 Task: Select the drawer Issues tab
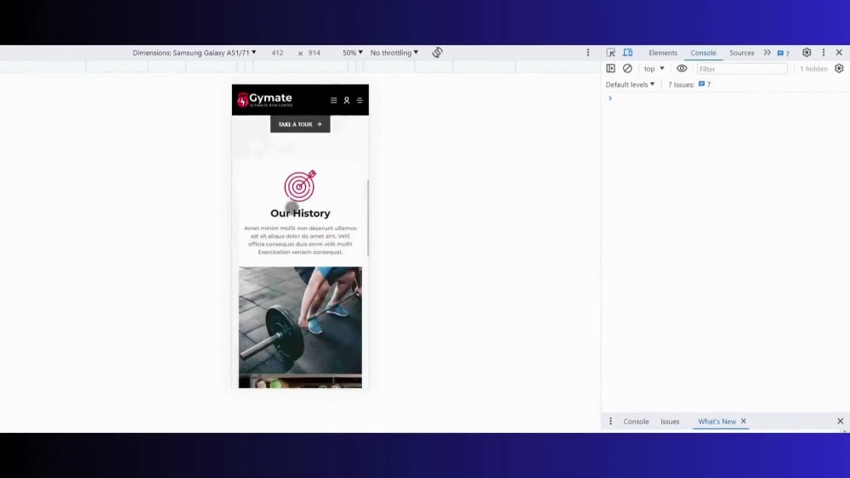670,421
